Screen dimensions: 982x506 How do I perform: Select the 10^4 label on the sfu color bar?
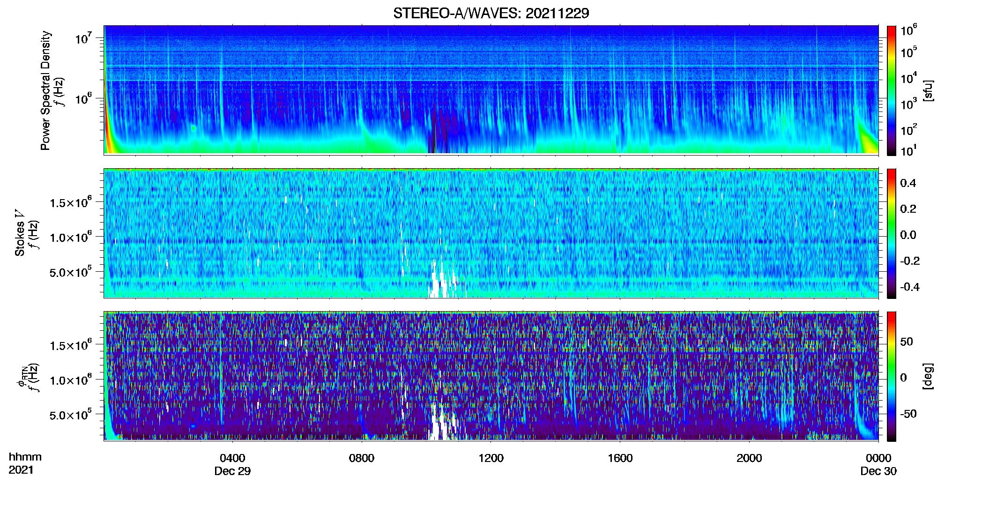908,78
